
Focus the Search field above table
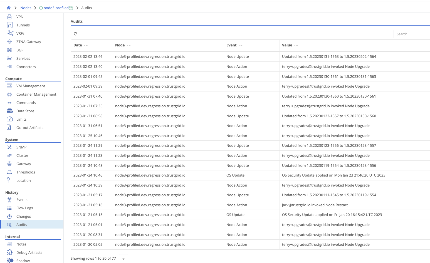pos(412,34)
